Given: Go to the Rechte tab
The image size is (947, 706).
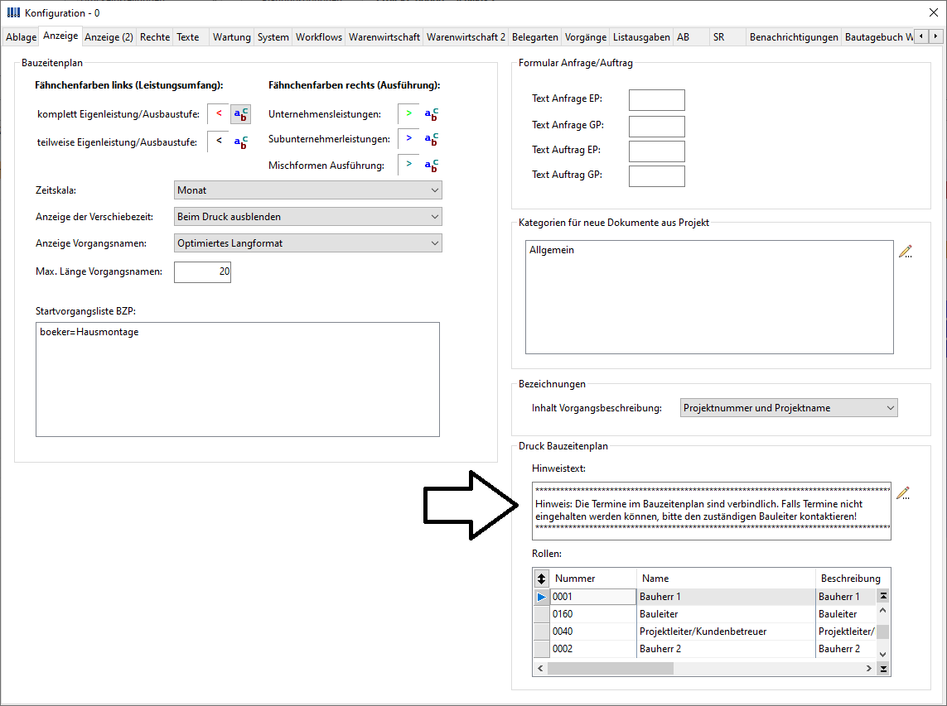Looking at the screenshot, I should point(155,37).
